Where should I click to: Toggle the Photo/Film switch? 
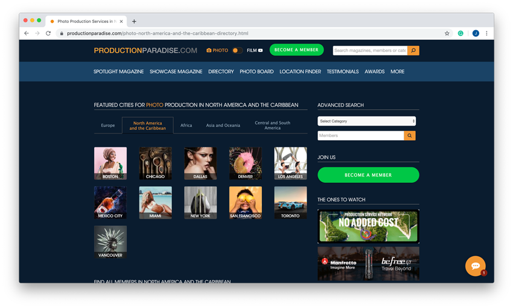237,50
